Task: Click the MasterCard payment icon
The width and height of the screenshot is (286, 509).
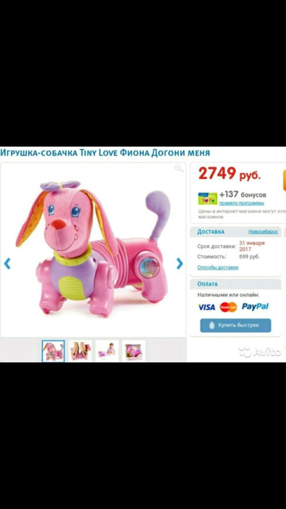Action: (x=228, y=307)
